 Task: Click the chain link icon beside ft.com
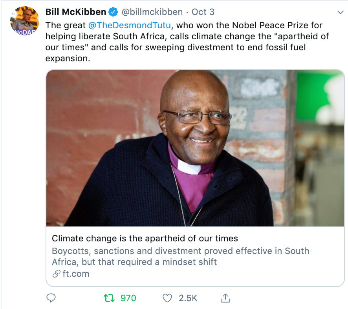(x=57, y=274)
